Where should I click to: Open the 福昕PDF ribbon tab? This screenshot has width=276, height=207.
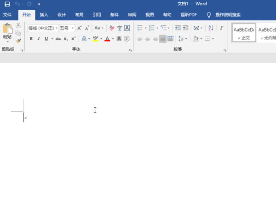(189, 15)
